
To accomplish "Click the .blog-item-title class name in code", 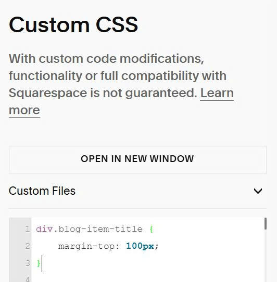I will 98,230.
